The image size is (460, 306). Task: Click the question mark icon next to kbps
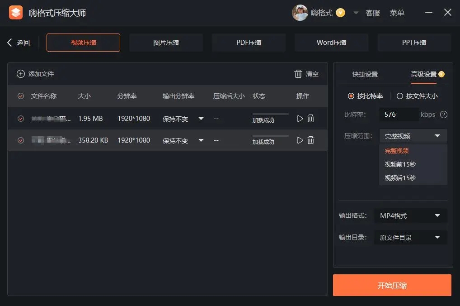tap(443, 115)
